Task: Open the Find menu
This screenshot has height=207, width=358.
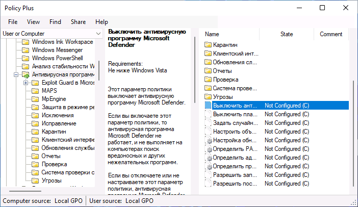Action: click(x=55, y=22)
